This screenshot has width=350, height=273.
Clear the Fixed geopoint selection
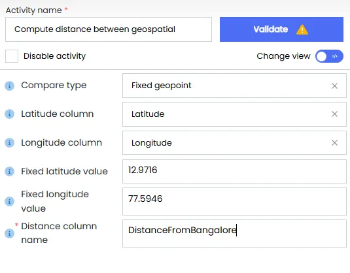(334, 86)
